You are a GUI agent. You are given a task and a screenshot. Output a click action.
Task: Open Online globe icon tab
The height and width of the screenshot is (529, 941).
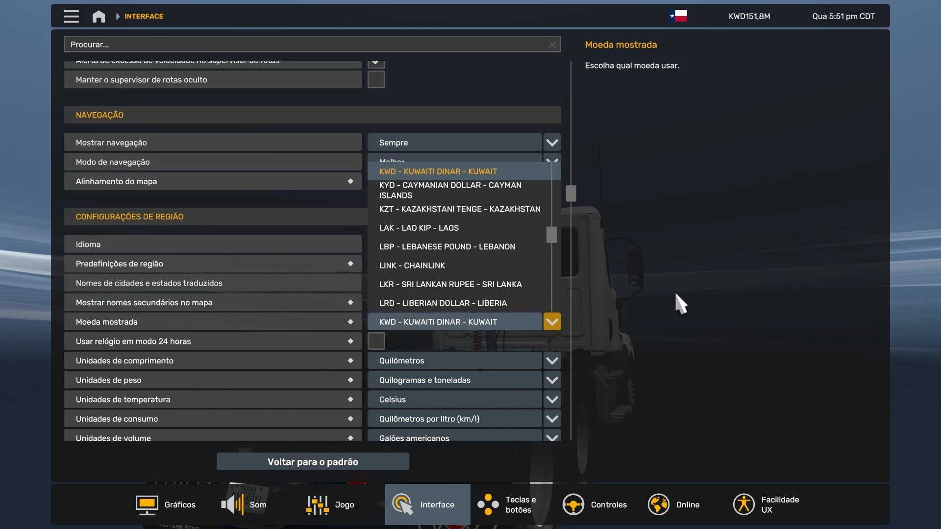coord(658,505)
